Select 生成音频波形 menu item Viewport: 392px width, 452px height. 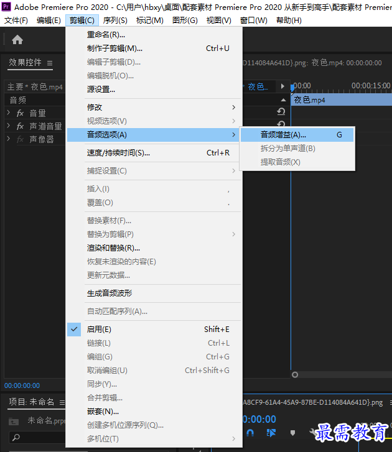154,293
